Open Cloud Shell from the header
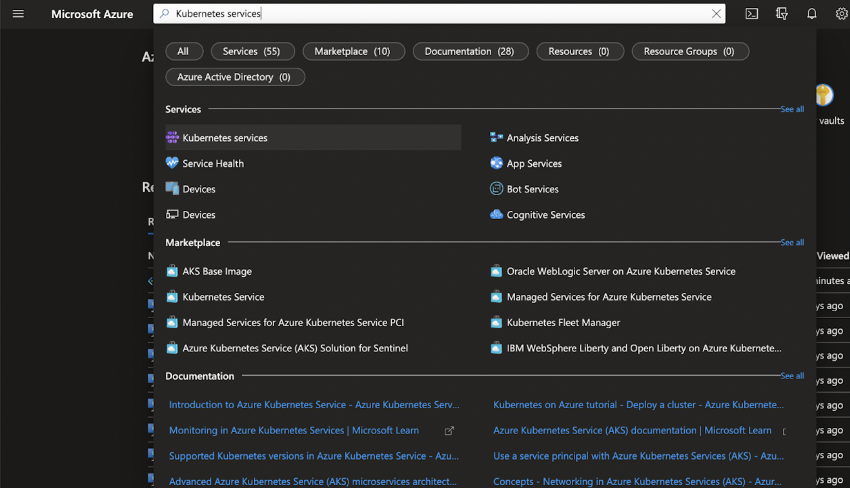The height and width of the screenshot is (488, 850). point(752,14)
